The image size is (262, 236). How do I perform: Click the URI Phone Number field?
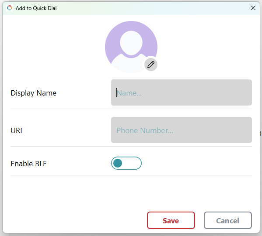[x=181, y=130]
